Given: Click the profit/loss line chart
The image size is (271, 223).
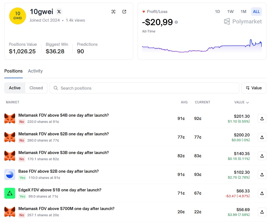Looking at the screenshot, I should (x=202, y=46).
